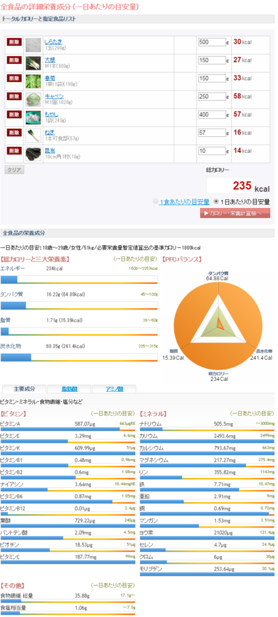Click the 【ミネラル】 section heading
This screenshot has height=617, width=278.
click(x=153, y=413)
